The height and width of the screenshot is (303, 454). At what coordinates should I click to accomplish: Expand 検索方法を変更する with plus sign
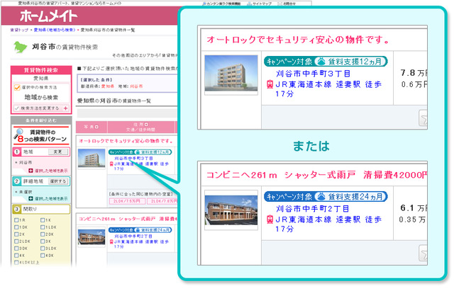66,108
